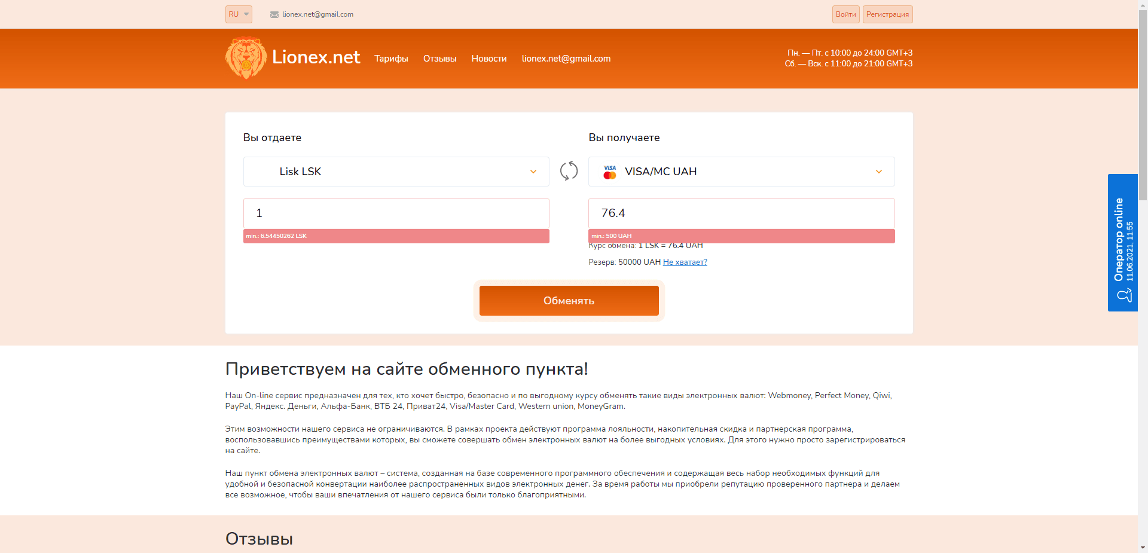Click lionex.net@gmail.com in the orange header
The width and height of the screenshot is (1148, 553).
(566, 59)
